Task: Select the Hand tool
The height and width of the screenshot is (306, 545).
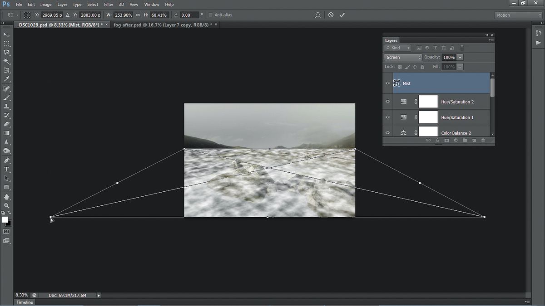Action: coord(7,197)
